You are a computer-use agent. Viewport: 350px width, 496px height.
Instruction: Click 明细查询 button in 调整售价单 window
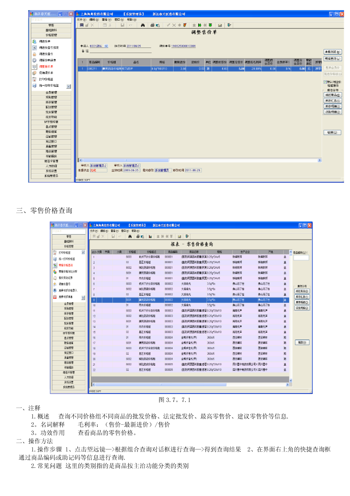[333, 59]
